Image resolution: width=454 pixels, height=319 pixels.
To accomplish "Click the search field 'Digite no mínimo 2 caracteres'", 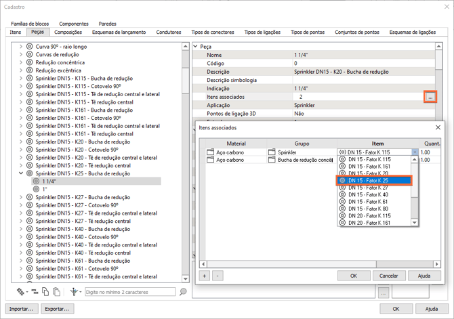I will (130, 292).
